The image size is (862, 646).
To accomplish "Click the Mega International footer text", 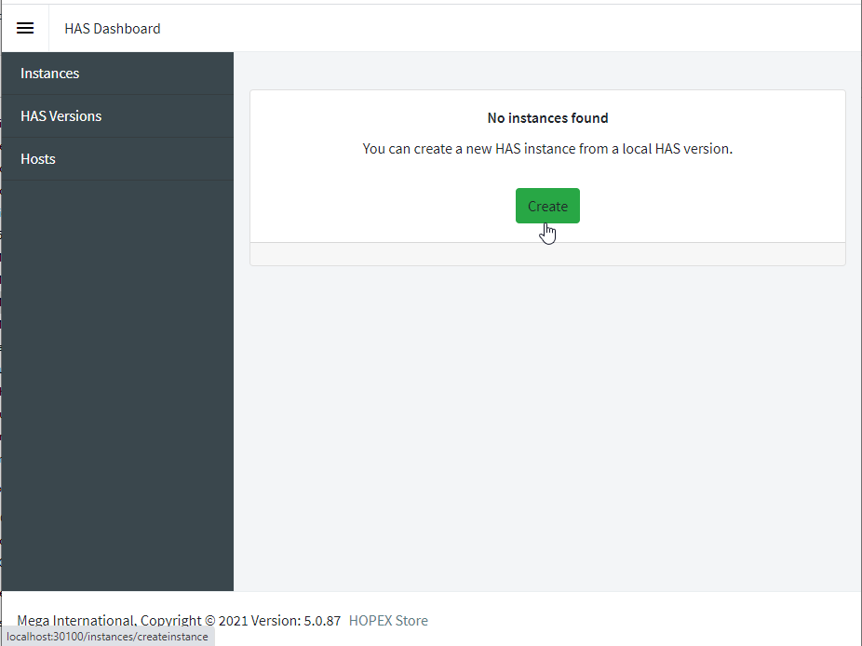I will point(76,620).
